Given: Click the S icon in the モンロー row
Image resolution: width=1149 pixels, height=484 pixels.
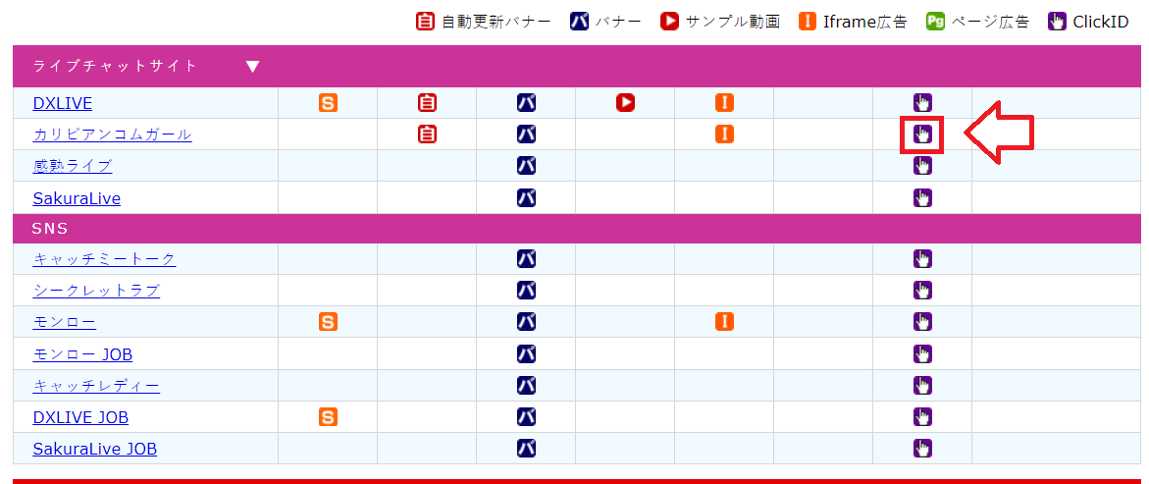Looking at the screenshot, I should pos(329,322).
